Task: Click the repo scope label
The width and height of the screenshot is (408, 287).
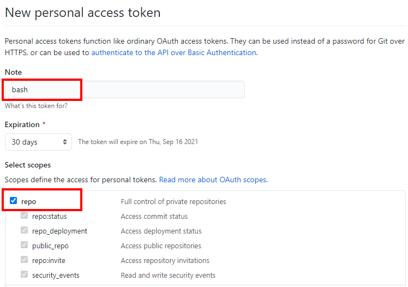Action: pos(28,202)
